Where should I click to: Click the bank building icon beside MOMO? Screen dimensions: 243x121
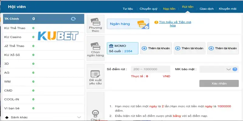111,46
